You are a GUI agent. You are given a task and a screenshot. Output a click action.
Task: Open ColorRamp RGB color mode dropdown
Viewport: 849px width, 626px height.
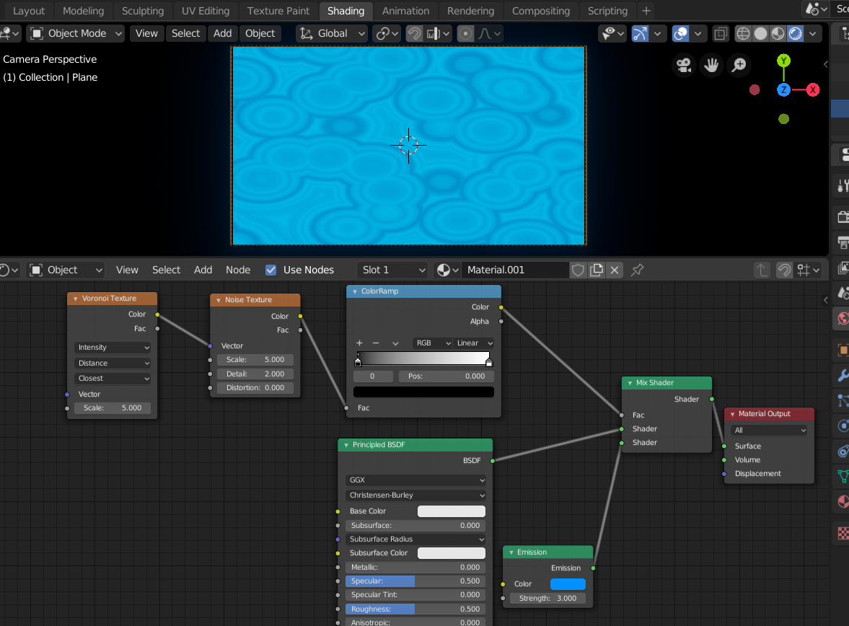(x=433, y=343)
